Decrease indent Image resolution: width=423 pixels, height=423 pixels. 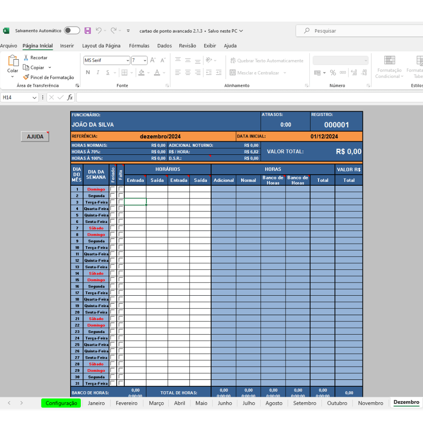click(209, 72)
